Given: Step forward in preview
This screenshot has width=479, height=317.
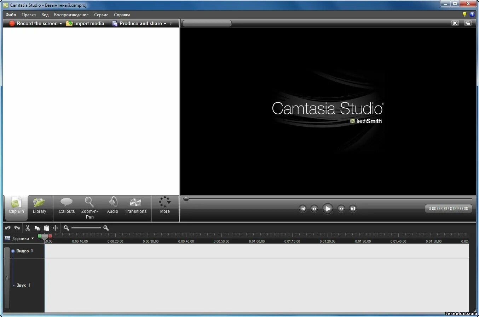Looking at the screenshot, I should coord(341,209).
